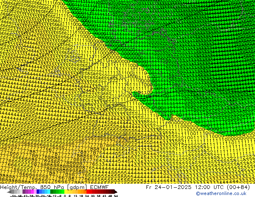Viewport: 255px width, 197px height.
Task: Click the [gdpm] unit label
Action: [x=78, y=187]
